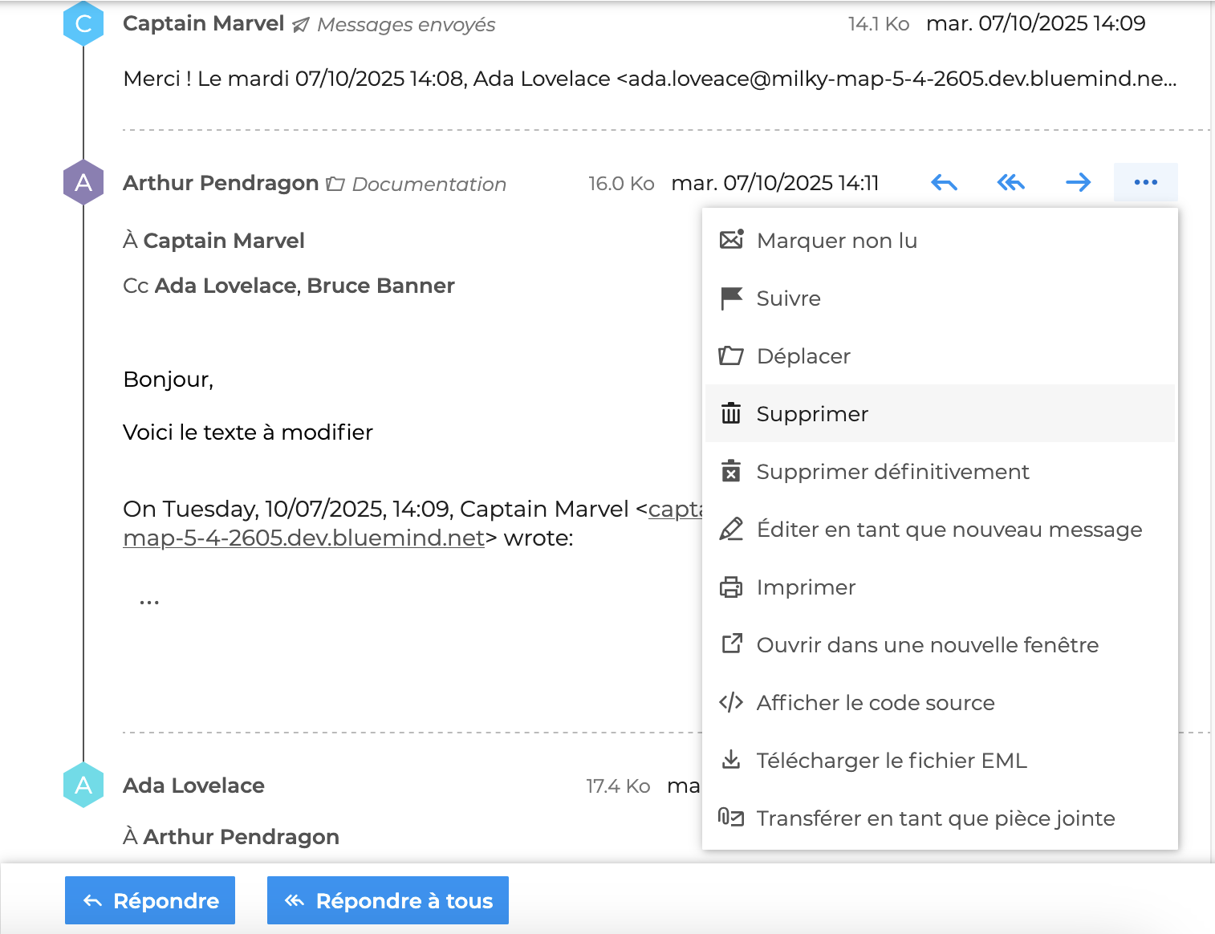This screenshot has height=934, width=1215.
Task: Expand the quoted text ellipsis
Action: point(149,602)
